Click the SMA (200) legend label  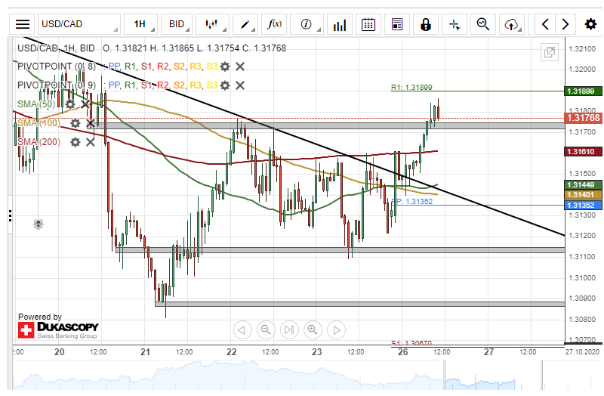[x=39, y=142]
